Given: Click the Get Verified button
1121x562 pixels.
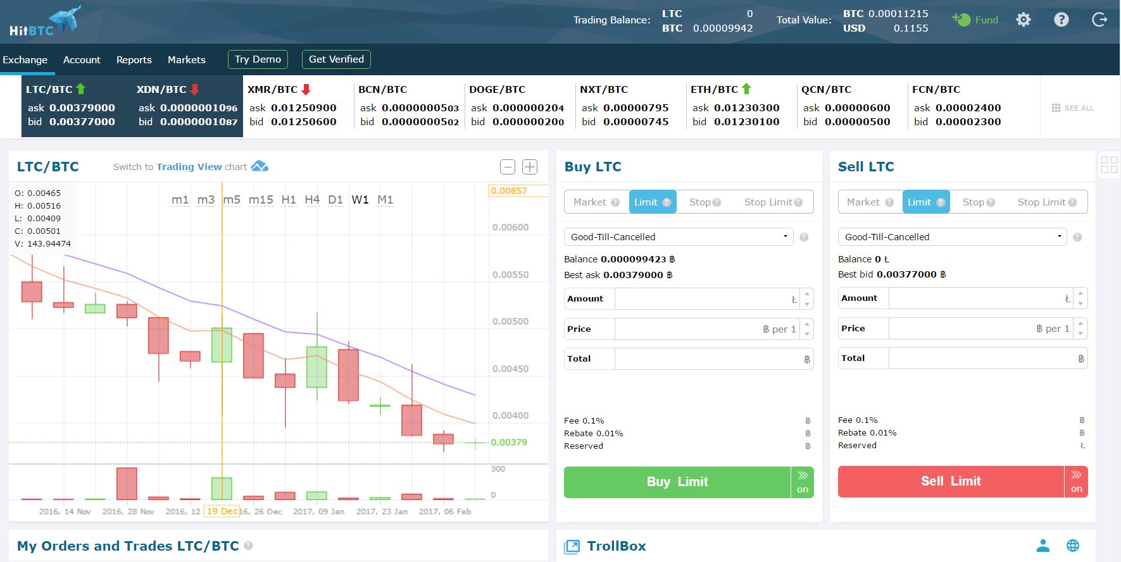Looking at the screenshot, I should coord(336,59).
